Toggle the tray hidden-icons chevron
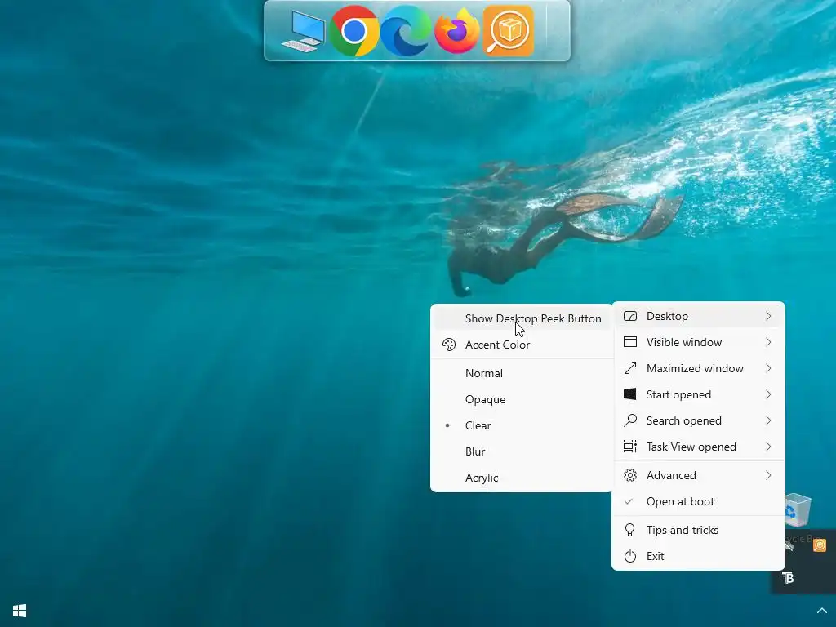 click(821, 611)
